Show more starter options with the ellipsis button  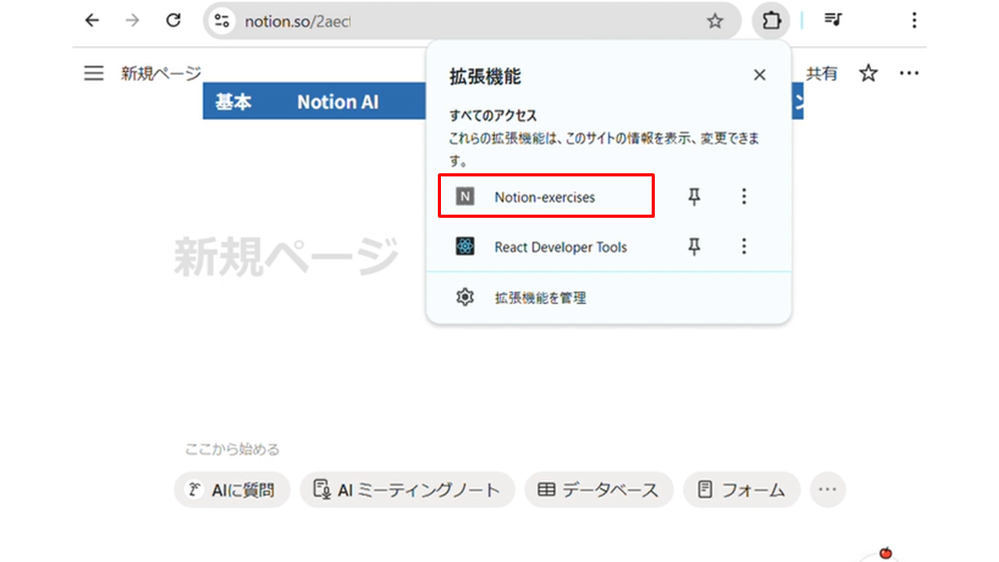coord(828,490)
